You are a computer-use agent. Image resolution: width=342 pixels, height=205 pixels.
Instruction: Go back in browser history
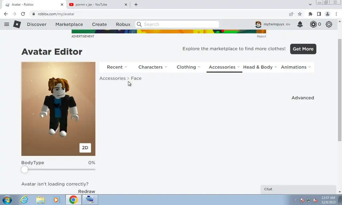[6, 14]
